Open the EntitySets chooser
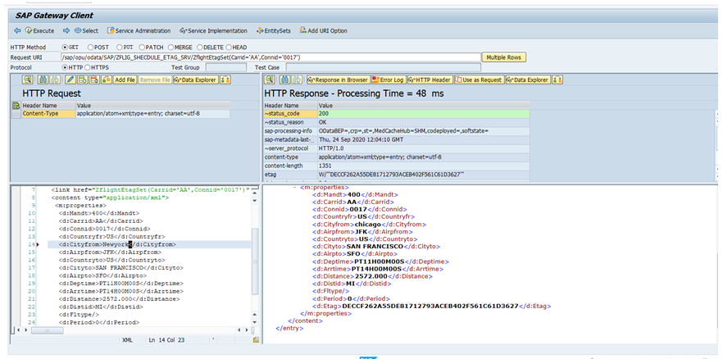The height and width of the screenshot is (359, 723). point(274,31)
